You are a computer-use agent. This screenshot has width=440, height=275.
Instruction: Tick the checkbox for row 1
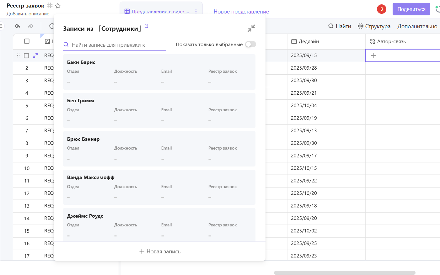26,56
